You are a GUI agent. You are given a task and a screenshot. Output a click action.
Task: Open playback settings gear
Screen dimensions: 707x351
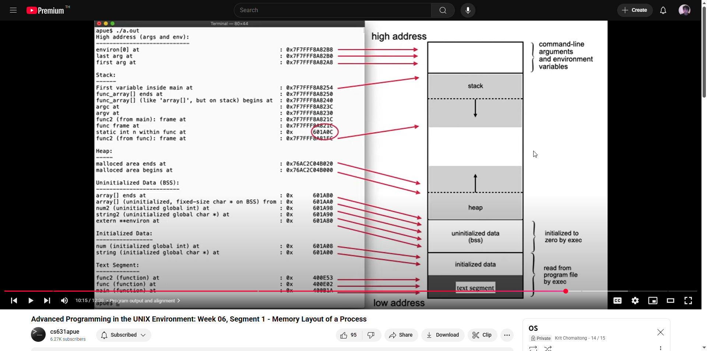pyautogui.click(x=635, y=301)
